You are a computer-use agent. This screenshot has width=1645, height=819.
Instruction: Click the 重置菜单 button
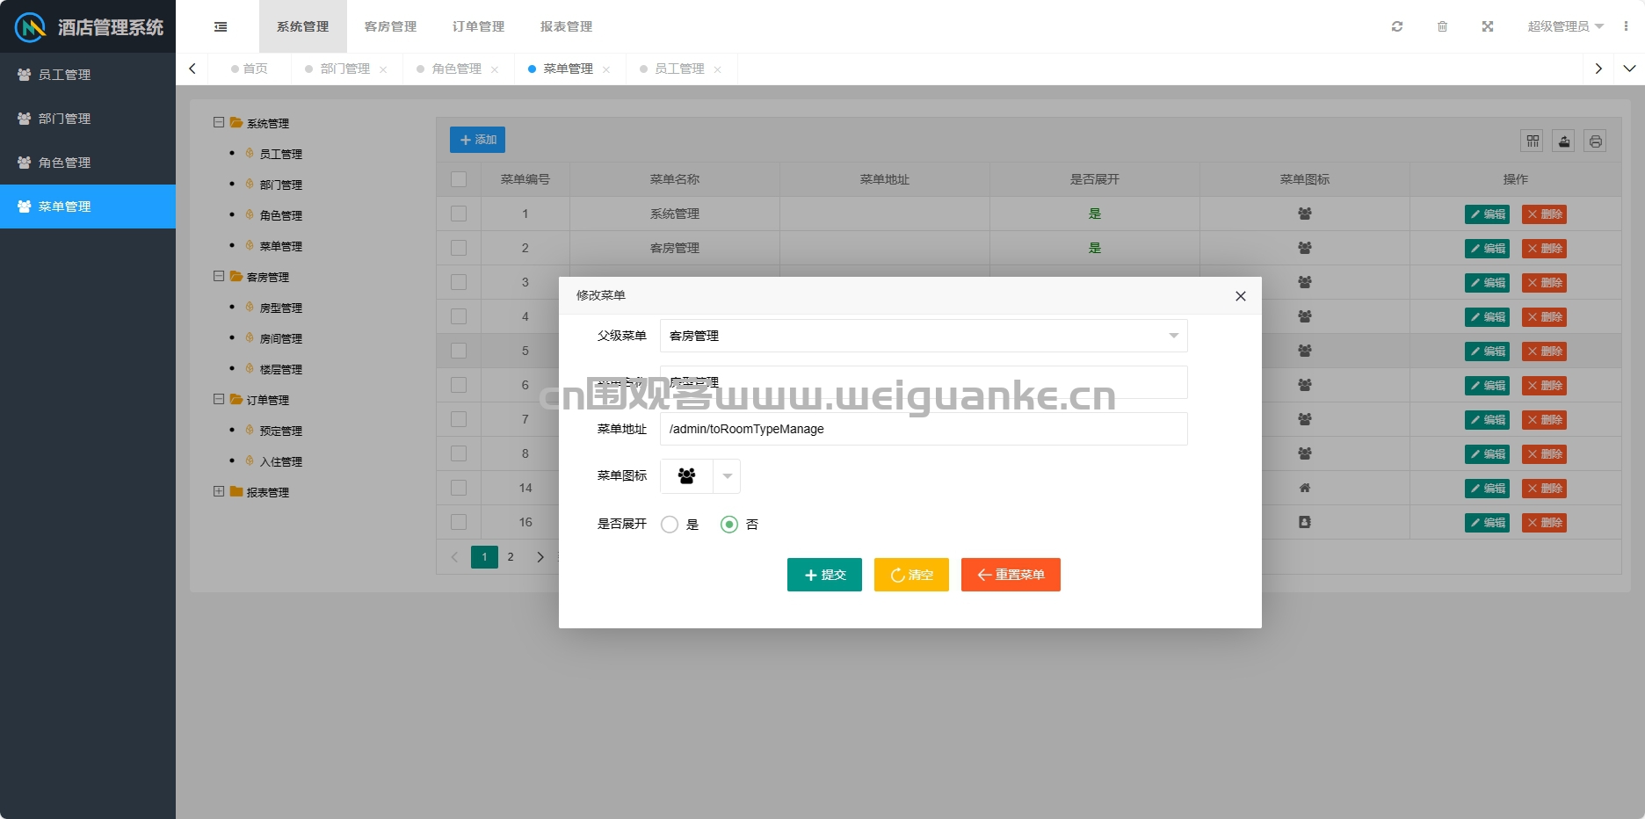[1011, 575]
